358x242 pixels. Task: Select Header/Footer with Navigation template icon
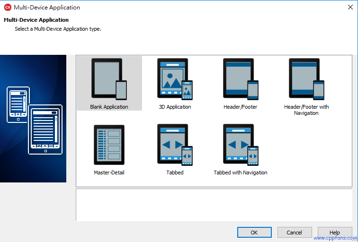[306, 79]
